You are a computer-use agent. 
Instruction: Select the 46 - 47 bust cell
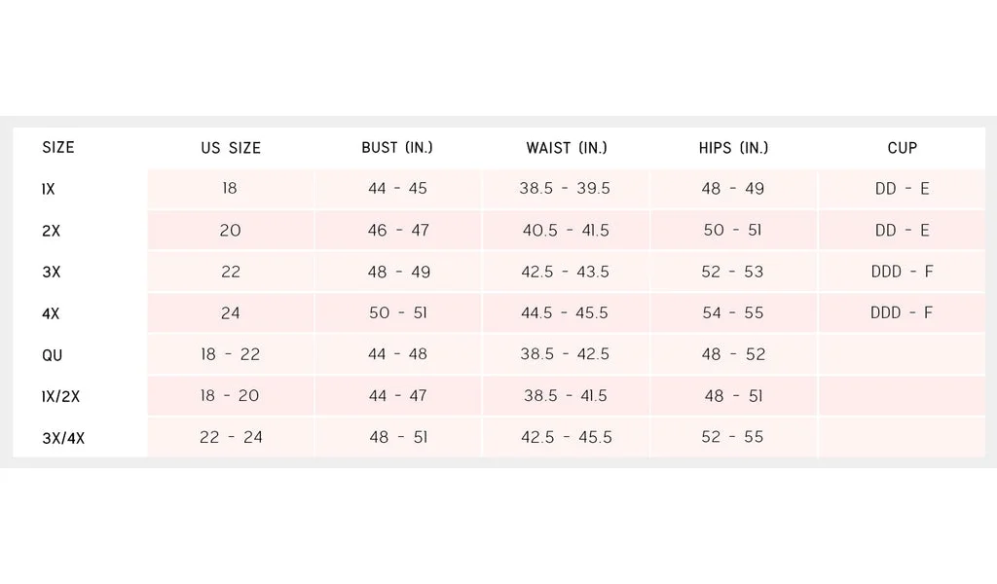point(398,230)
